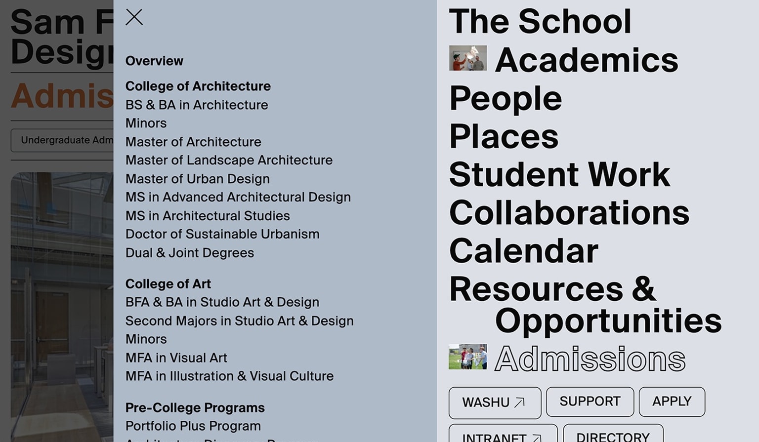The width and height of the screenshot is (759, 442).
Task: Open Master of Landscape Architecture link
Action: [229, 161]
